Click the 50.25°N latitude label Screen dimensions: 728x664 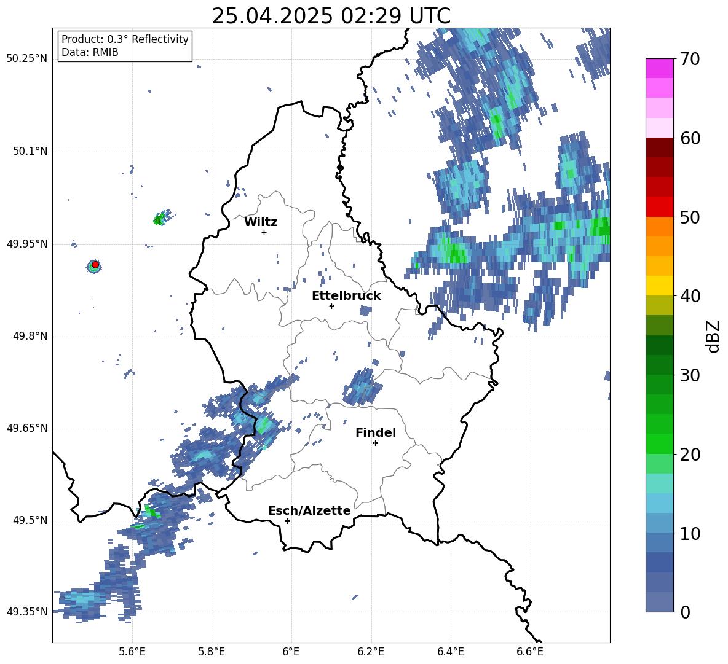pos(26,58)
